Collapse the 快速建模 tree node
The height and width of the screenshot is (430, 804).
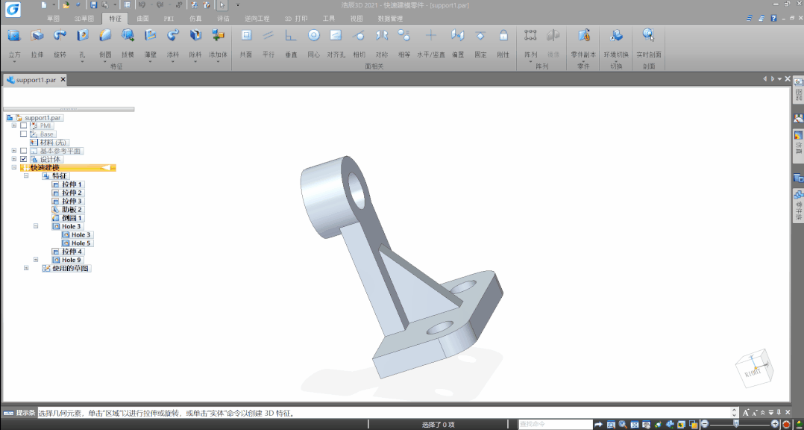(x=14, y=167)
